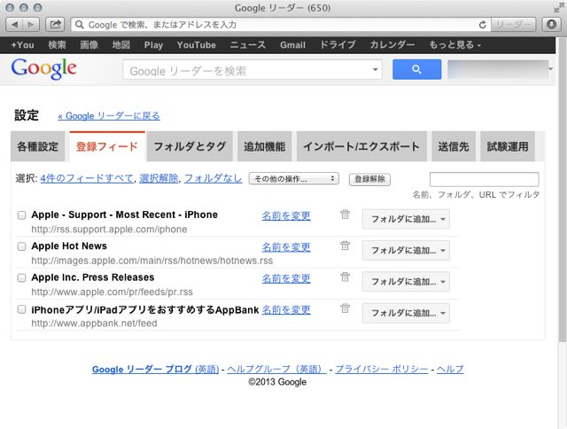The width and height of the screenshot is (567, 429).
Task: Click trash icon for Apple Hot News
Action: 345,246
